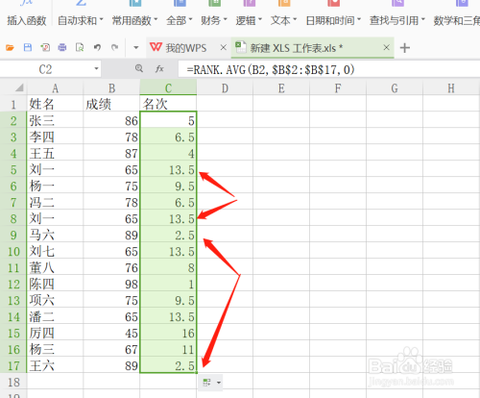Select column E header

(281, 87)
